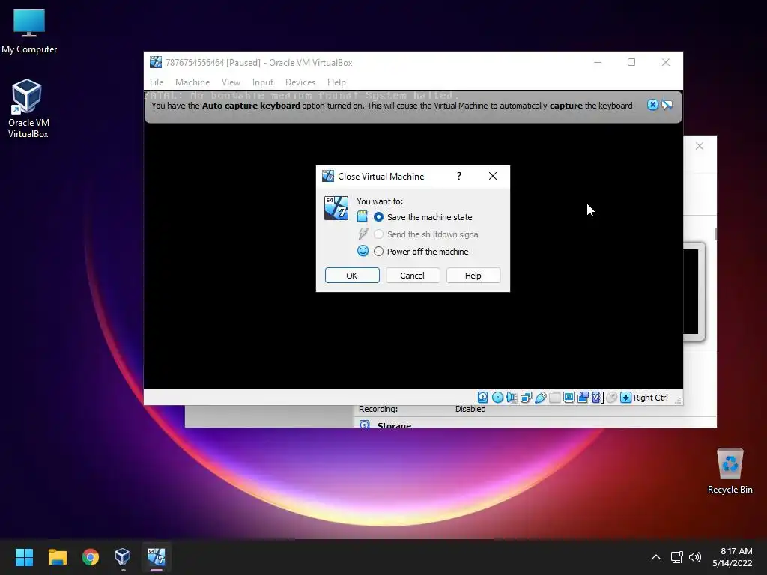This screenshot has height=575, width=767.
Task: Close the VirtualBox Manager background window
Action: coord(700,146)
